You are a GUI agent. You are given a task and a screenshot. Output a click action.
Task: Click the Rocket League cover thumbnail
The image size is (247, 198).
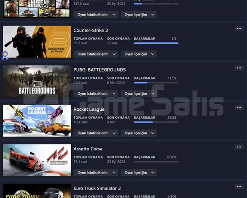tap(37, 121)
